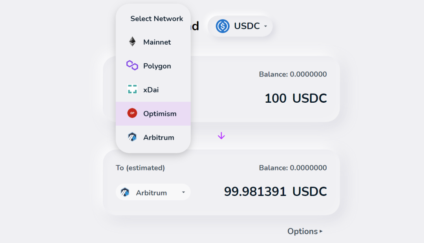Expand the Options section
The image size is (424, 243).
[x=305, y=231]
